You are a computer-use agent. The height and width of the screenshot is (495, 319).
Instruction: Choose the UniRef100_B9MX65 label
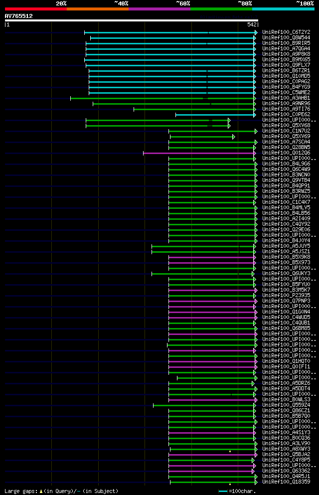pos(286,60)
